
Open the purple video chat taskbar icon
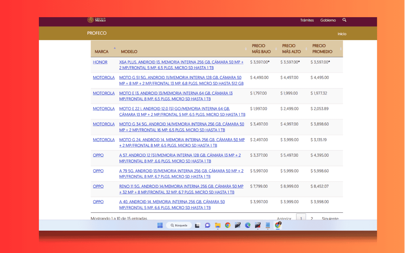click(208, 225)
